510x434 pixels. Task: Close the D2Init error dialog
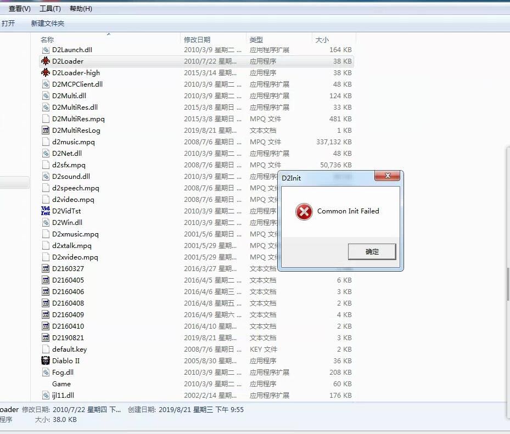pos(387,176)
